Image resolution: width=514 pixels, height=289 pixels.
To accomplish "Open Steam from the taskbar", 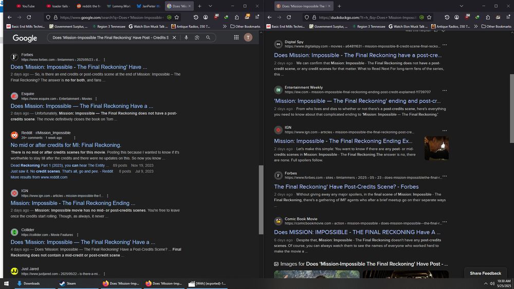I will point(67,283).
